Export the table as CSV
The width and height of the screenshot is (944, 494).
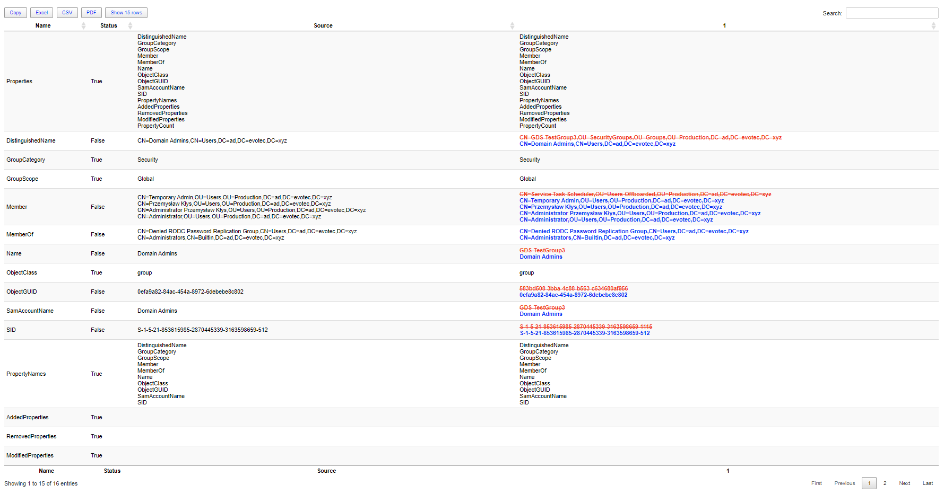click(67, 13)
